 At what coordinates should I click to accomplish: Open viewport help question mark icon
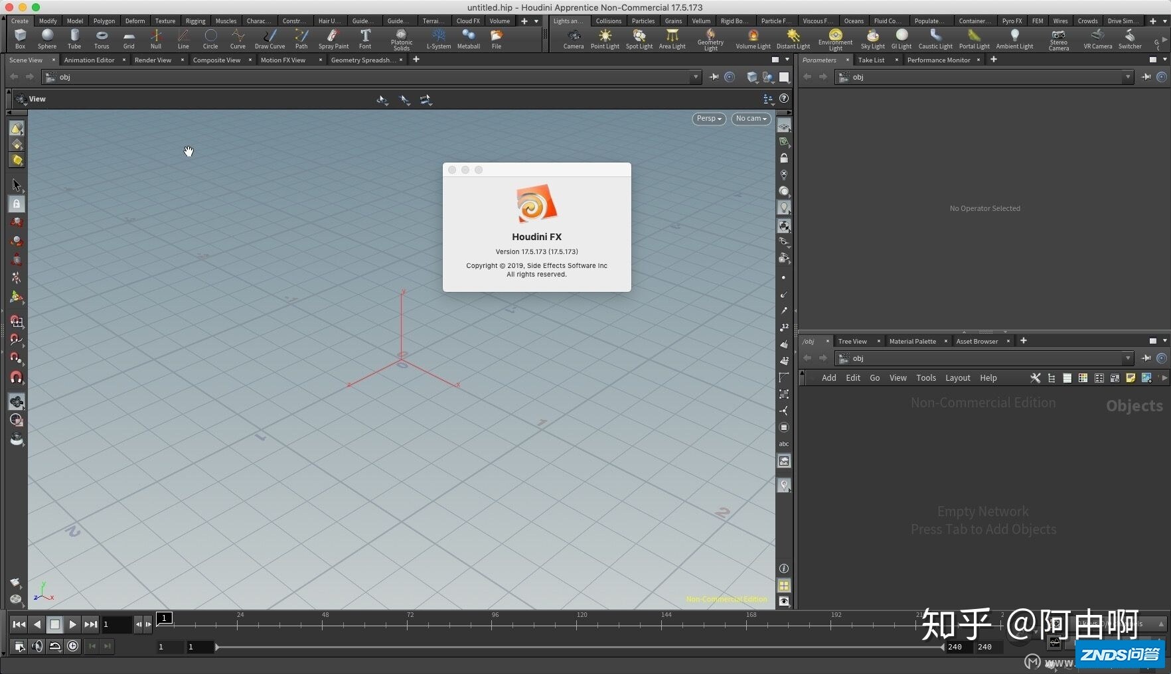coord(784,98)
